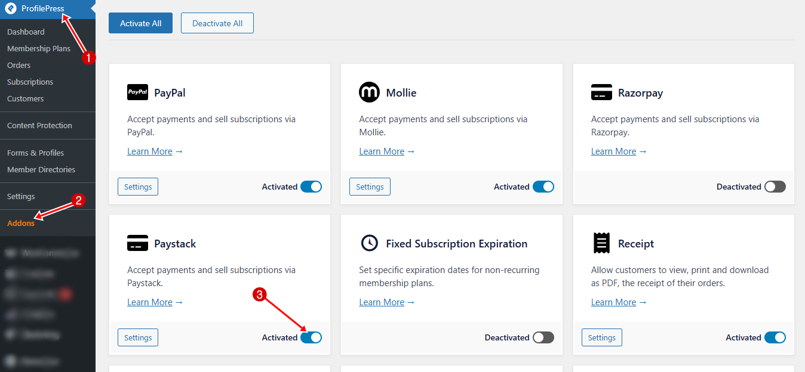Click the Mollie addon title

point(401,93)
